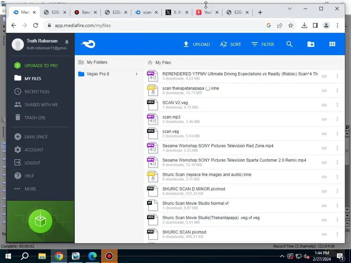Copy link for Sesame Workshop Red Zone.mp4
Image resolution: width=351 pixels, height=263 pixels.
pos(324,148)
